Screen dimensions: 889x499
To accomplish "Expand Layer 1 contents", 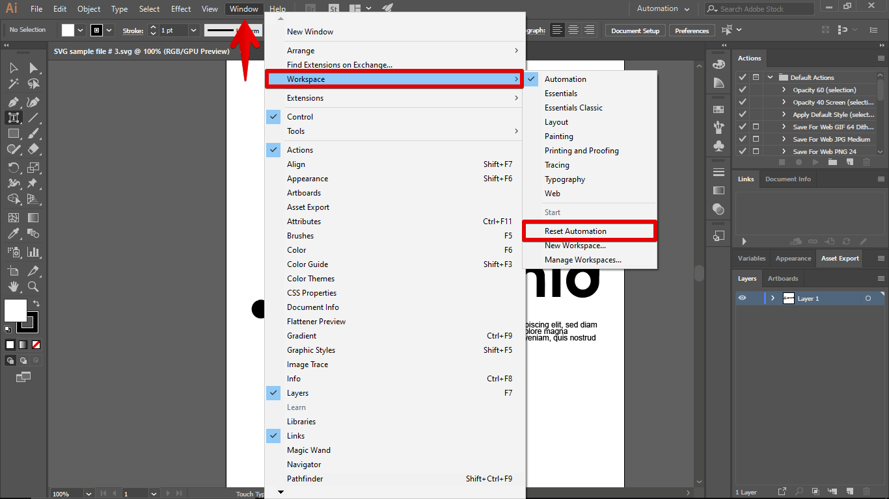I will click(773, 298).
